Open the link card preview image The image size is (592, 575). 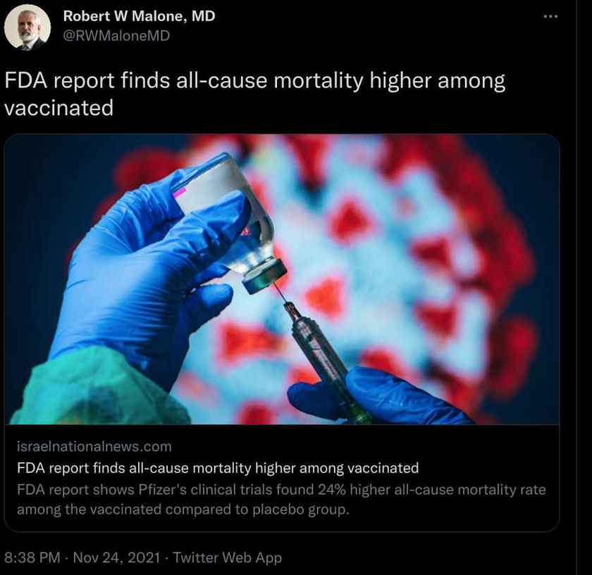282,279
